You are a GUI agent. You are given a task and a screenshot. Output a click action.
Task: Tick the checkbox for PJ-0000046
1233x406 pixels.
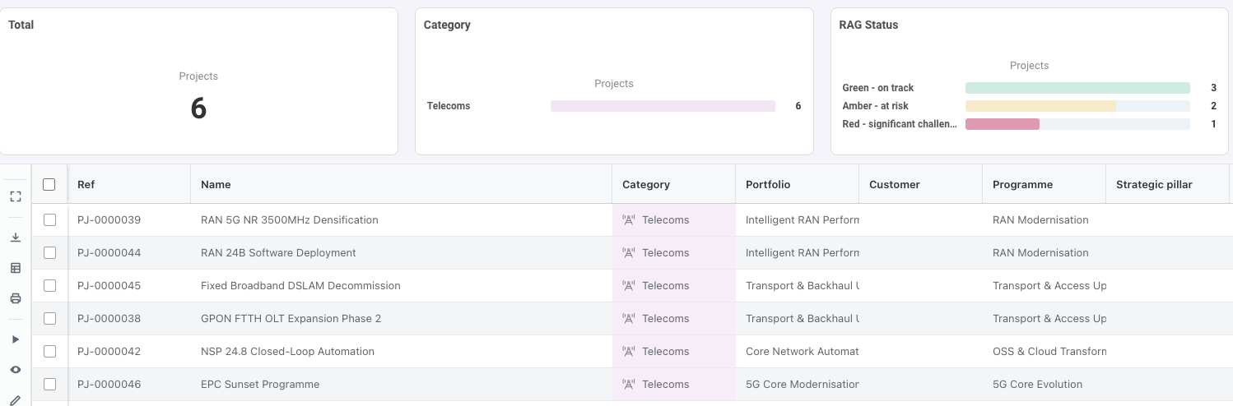(49, 385)
